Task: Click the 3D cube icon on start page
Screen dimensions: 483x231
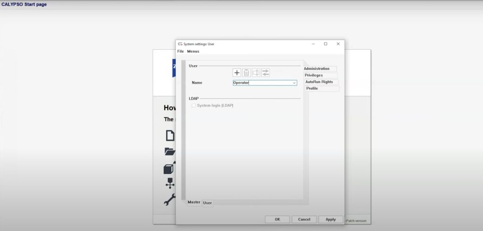Action: (x=169, y=168)
